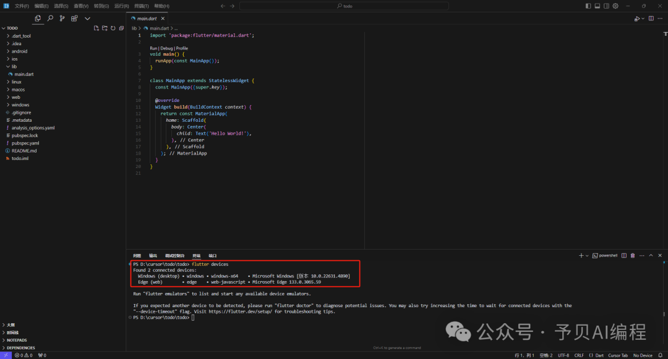Toggle bottom panel layout icon

coord(597,6)
